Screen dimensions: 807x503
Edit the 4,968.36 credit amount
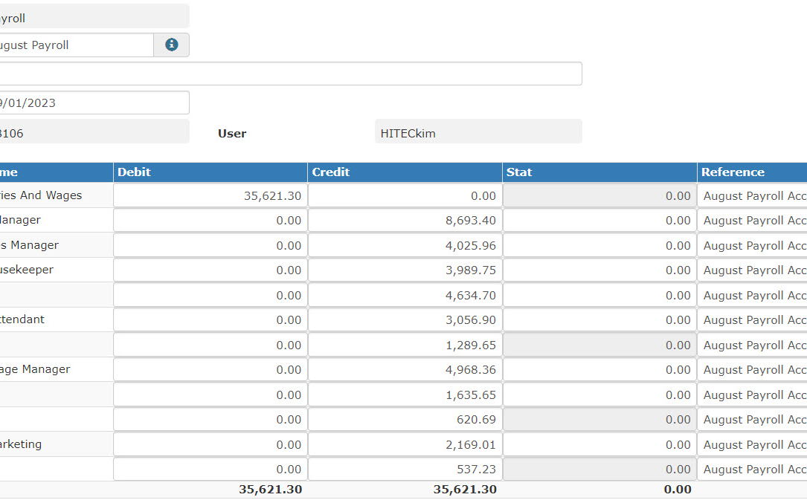click(405, 370)
